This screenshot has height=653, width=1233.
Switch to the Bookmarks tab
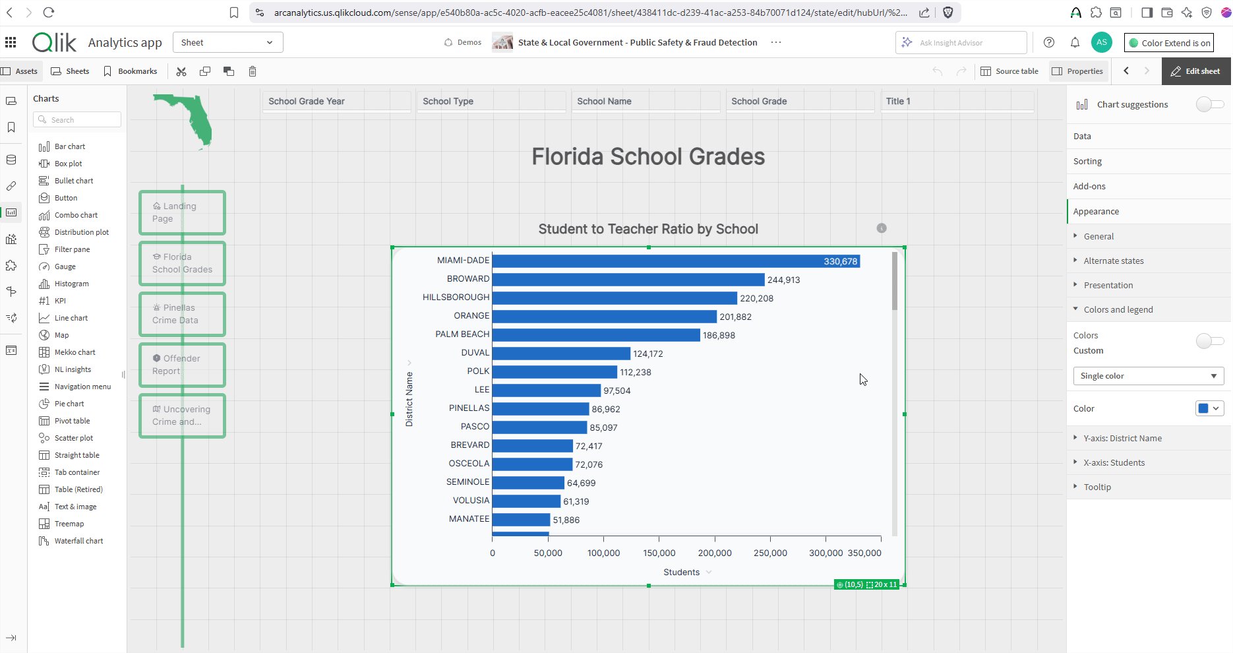point(131,71)
